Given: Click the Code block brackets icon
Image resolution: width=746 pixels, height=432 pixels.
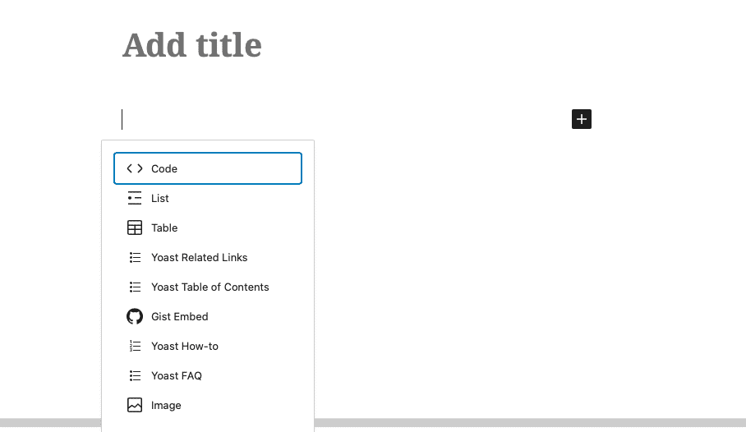Looking at the screenshot, I should point(135,168).
